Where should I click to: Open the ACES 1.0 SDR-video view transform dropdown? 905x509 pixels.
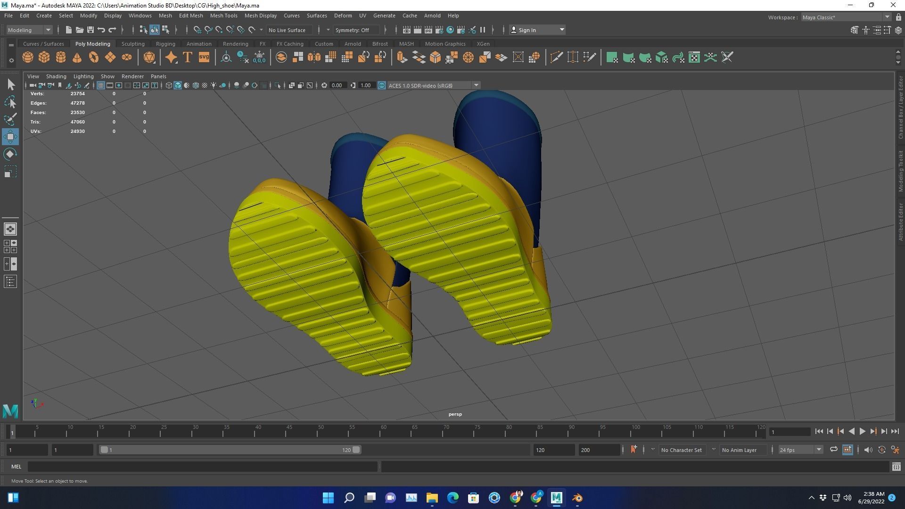(x=433, y=85)
